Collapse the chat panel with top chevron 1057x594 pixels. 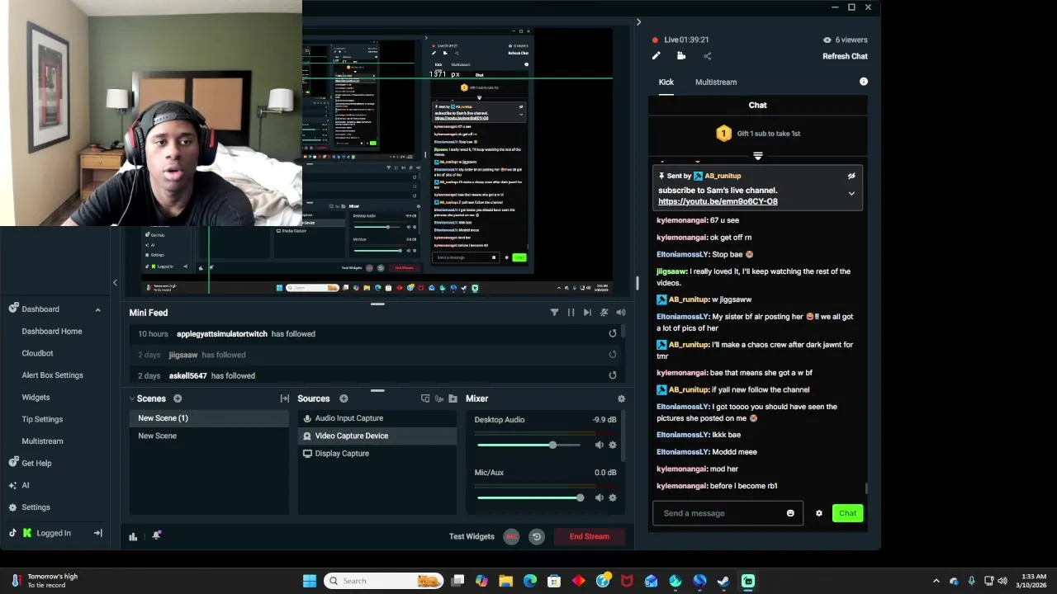[638, 22]
